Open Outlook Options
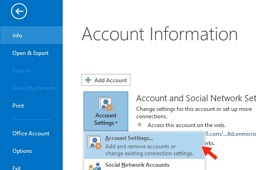Image resolution: width=256 pixels, height=170 pixels. click(x=22, y=151)
